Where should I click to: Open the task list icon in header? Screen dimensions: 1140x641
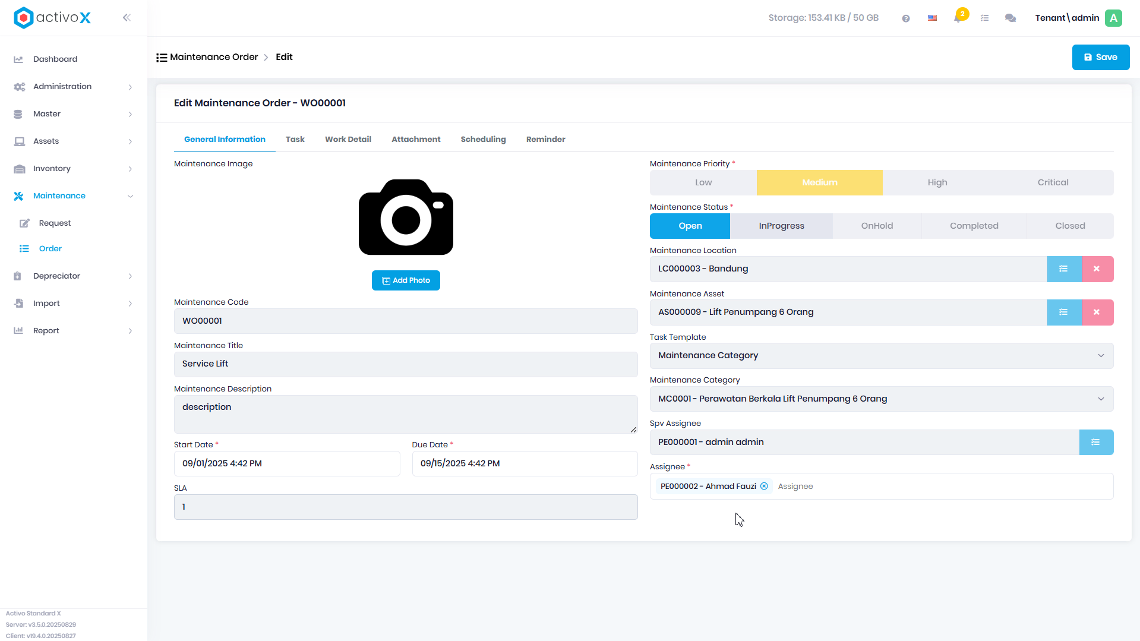click(985, 18)
